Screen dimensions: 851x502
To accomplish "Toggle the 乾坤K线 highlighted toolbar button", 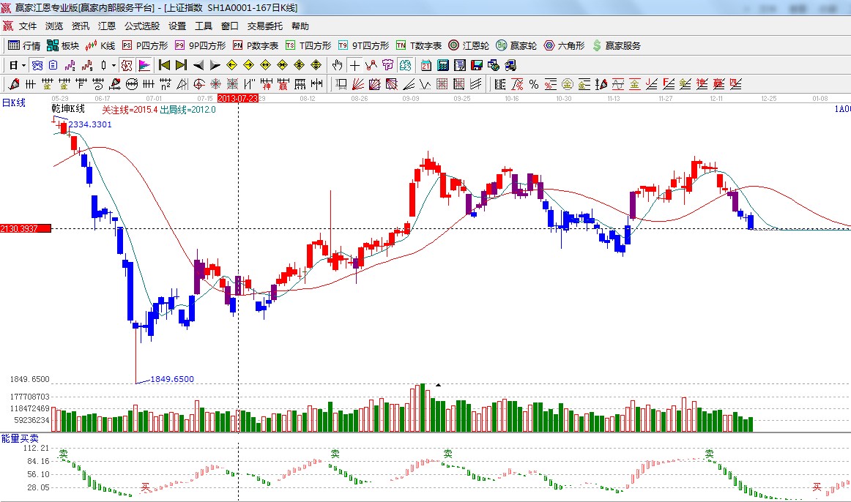I will pyautogui.click(x=37, y=65).
